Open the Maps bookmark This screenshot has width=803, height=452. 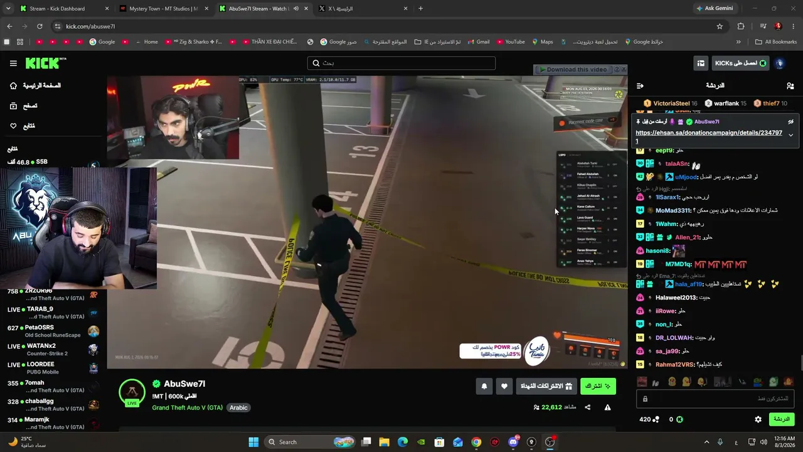[x=542, y=42]
